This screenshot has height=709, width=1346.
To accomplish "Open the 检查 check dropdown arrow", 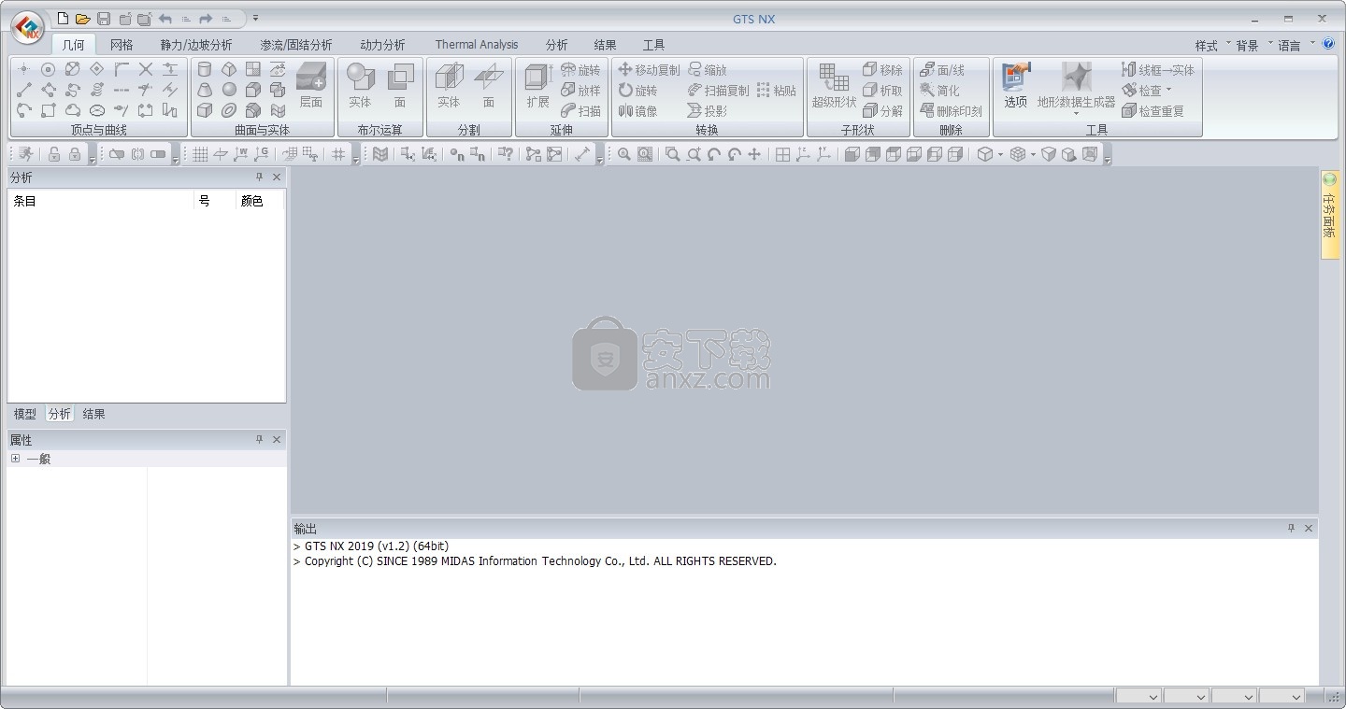I will [x=1168, y=90].
